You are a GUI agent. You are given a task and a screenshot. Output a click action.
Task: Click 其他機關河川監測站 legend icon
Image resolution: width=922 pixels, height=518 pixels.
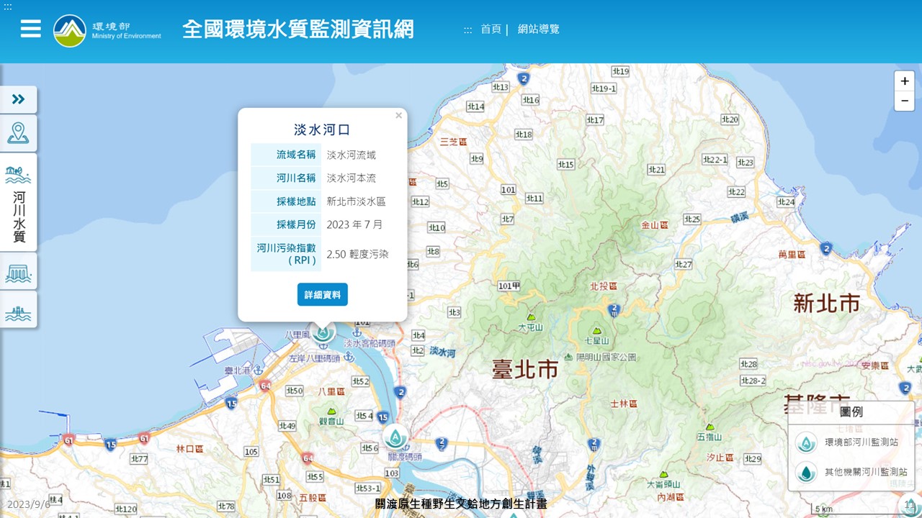pyautogui.click(x=806, y=473)
